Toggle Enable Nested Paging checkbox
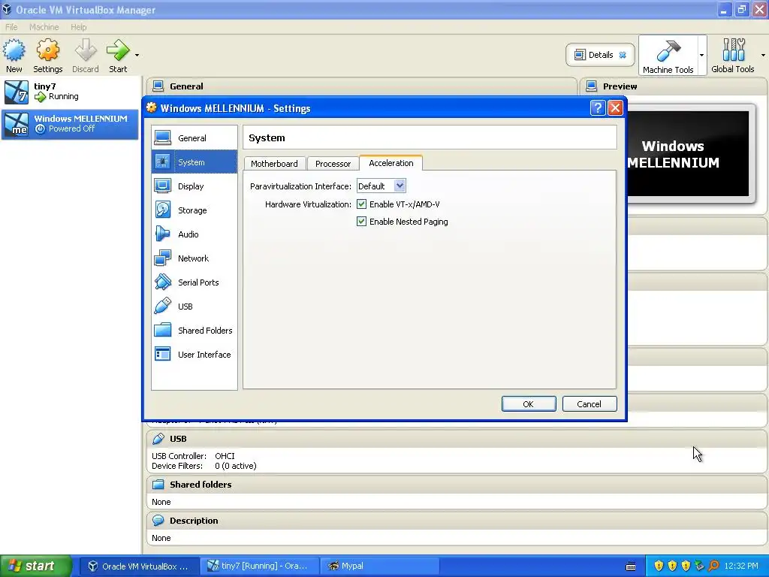This screenshot has height=577, width=769. point(361,222)
